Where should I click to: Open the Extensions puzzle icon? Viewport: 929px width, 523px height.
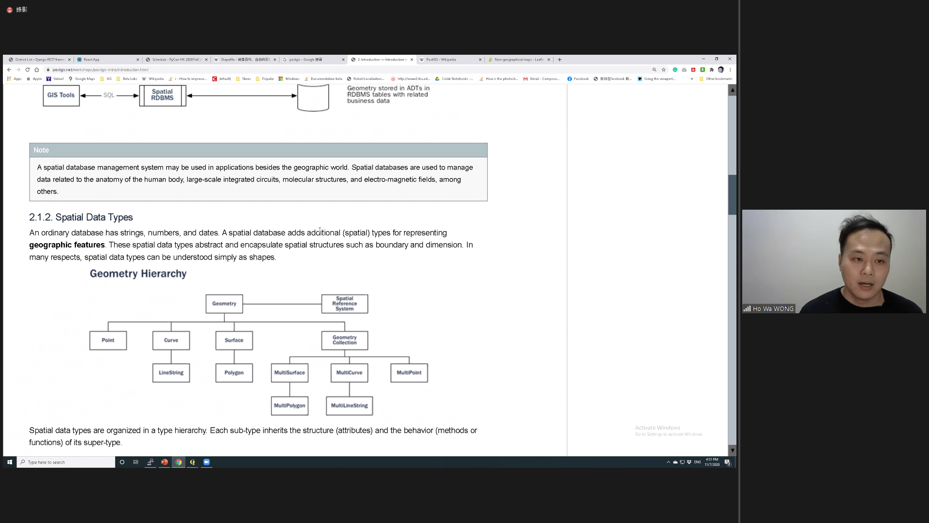(x=712, y=70)
